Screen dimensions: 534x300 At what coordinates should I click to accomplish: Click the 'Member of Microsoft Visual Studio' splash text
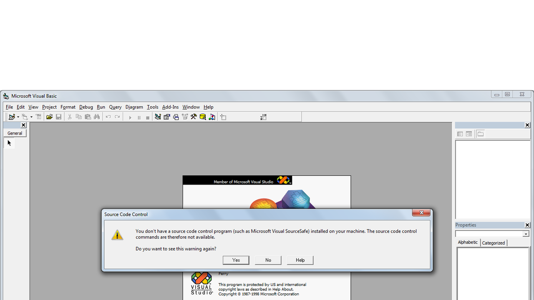pos(244,182)
